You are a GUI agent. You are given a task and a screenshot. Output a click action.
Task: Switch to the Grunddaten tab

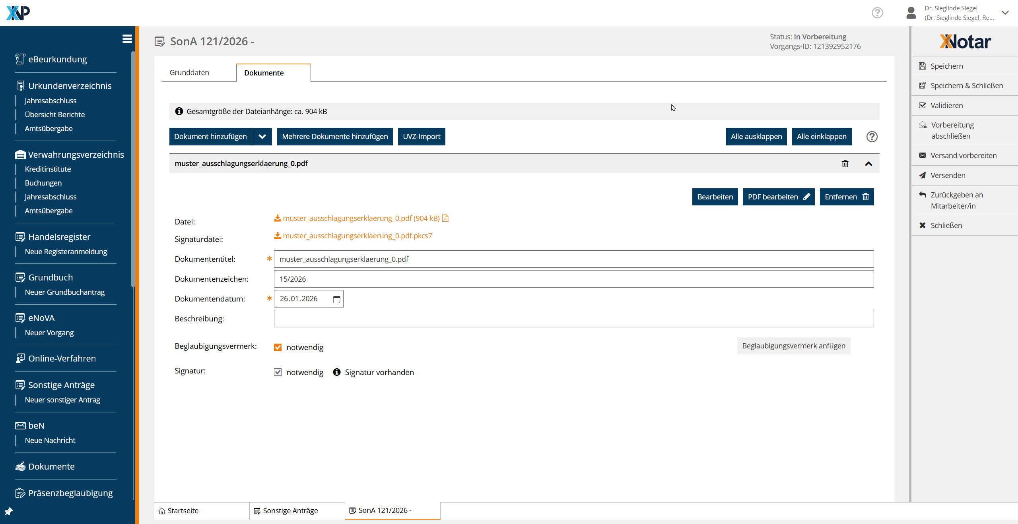coord(189,73)
